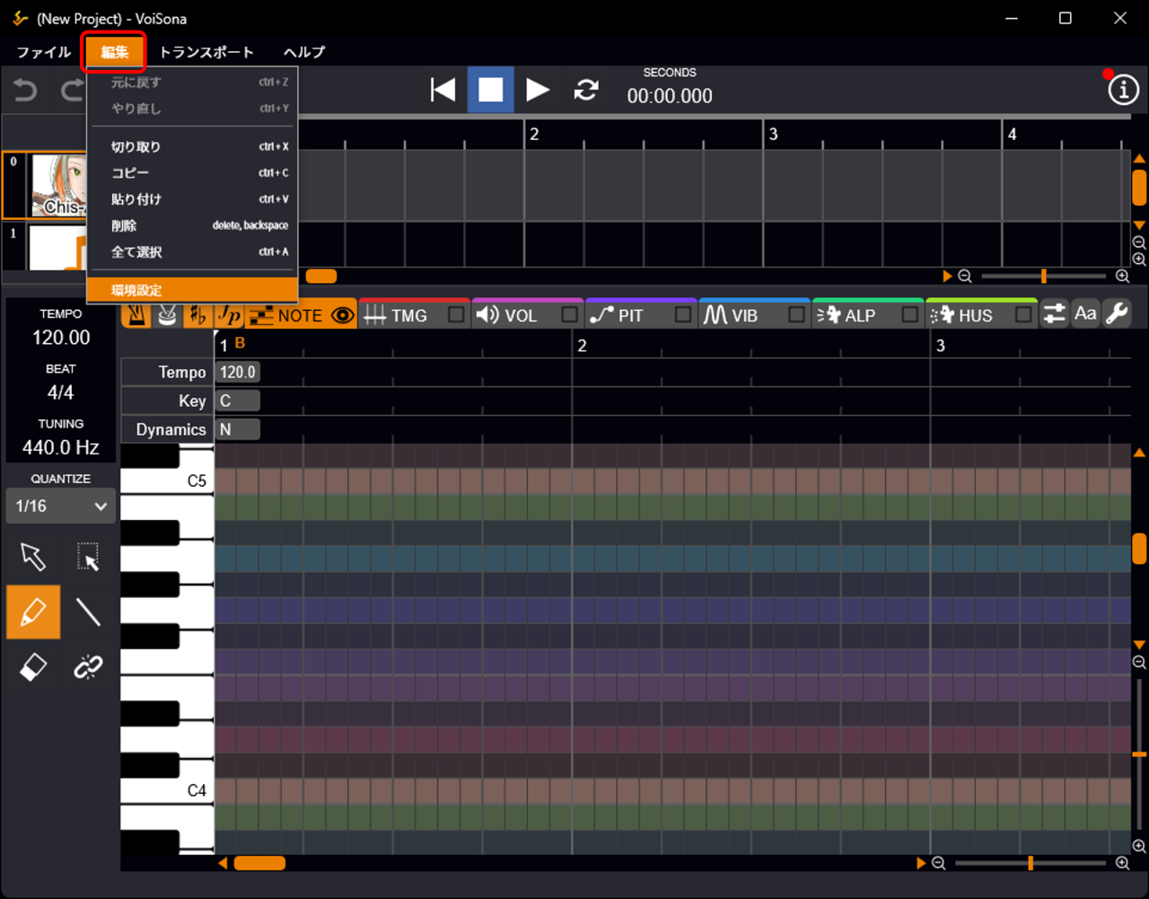Click the chain link tool icon
1149x899 pixels.
[88, 666]
